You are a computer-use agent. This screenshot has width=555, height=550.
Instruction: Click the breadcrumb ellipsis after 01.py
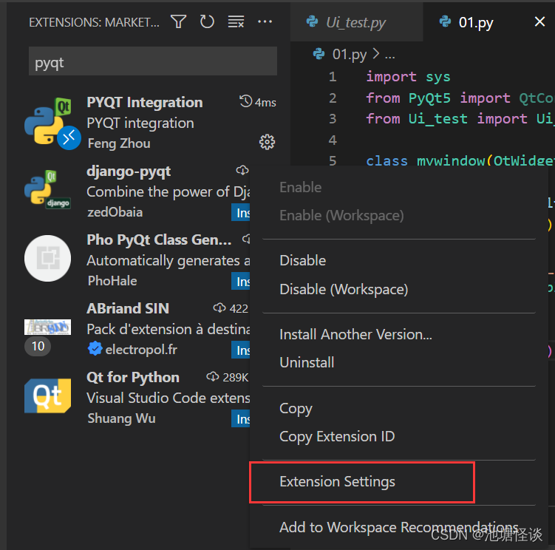pyautogui.click(x=389, y=55)
